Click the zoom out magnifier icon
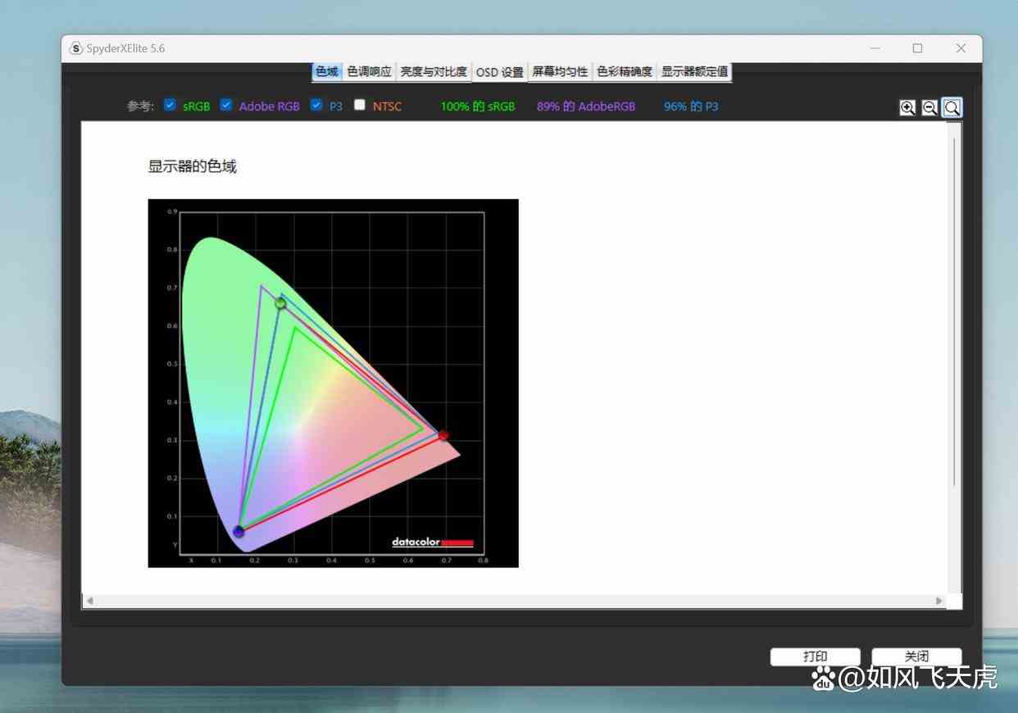The height and width of the screenshot is (713, 1018). point(929,107)
